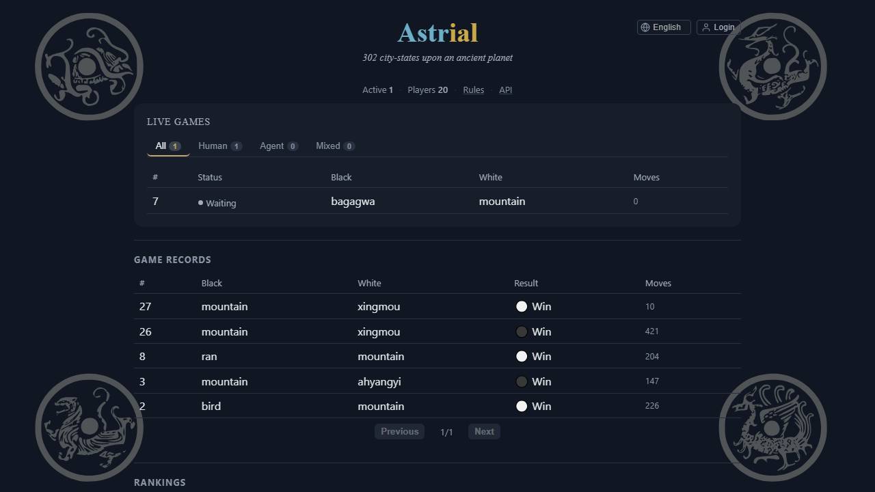
Task: Click the page indicator 1/1
Action: (x=446, y=432)
